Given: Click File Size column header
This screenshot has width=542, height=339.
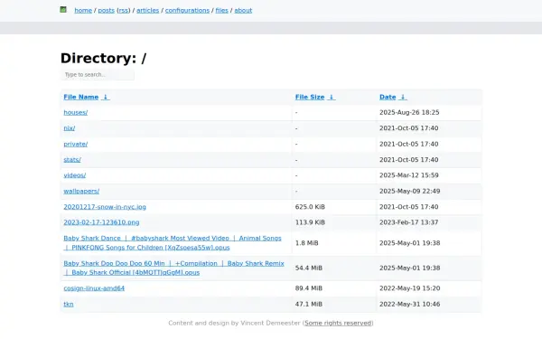Looking at the screenshot, I should coord(310,98).
